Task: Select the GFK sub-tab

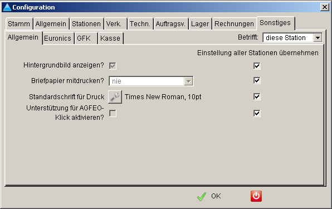Action: point(84,38)
